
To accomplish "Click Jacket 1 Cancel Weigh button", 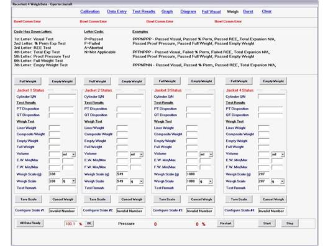I will pos(63,200).
